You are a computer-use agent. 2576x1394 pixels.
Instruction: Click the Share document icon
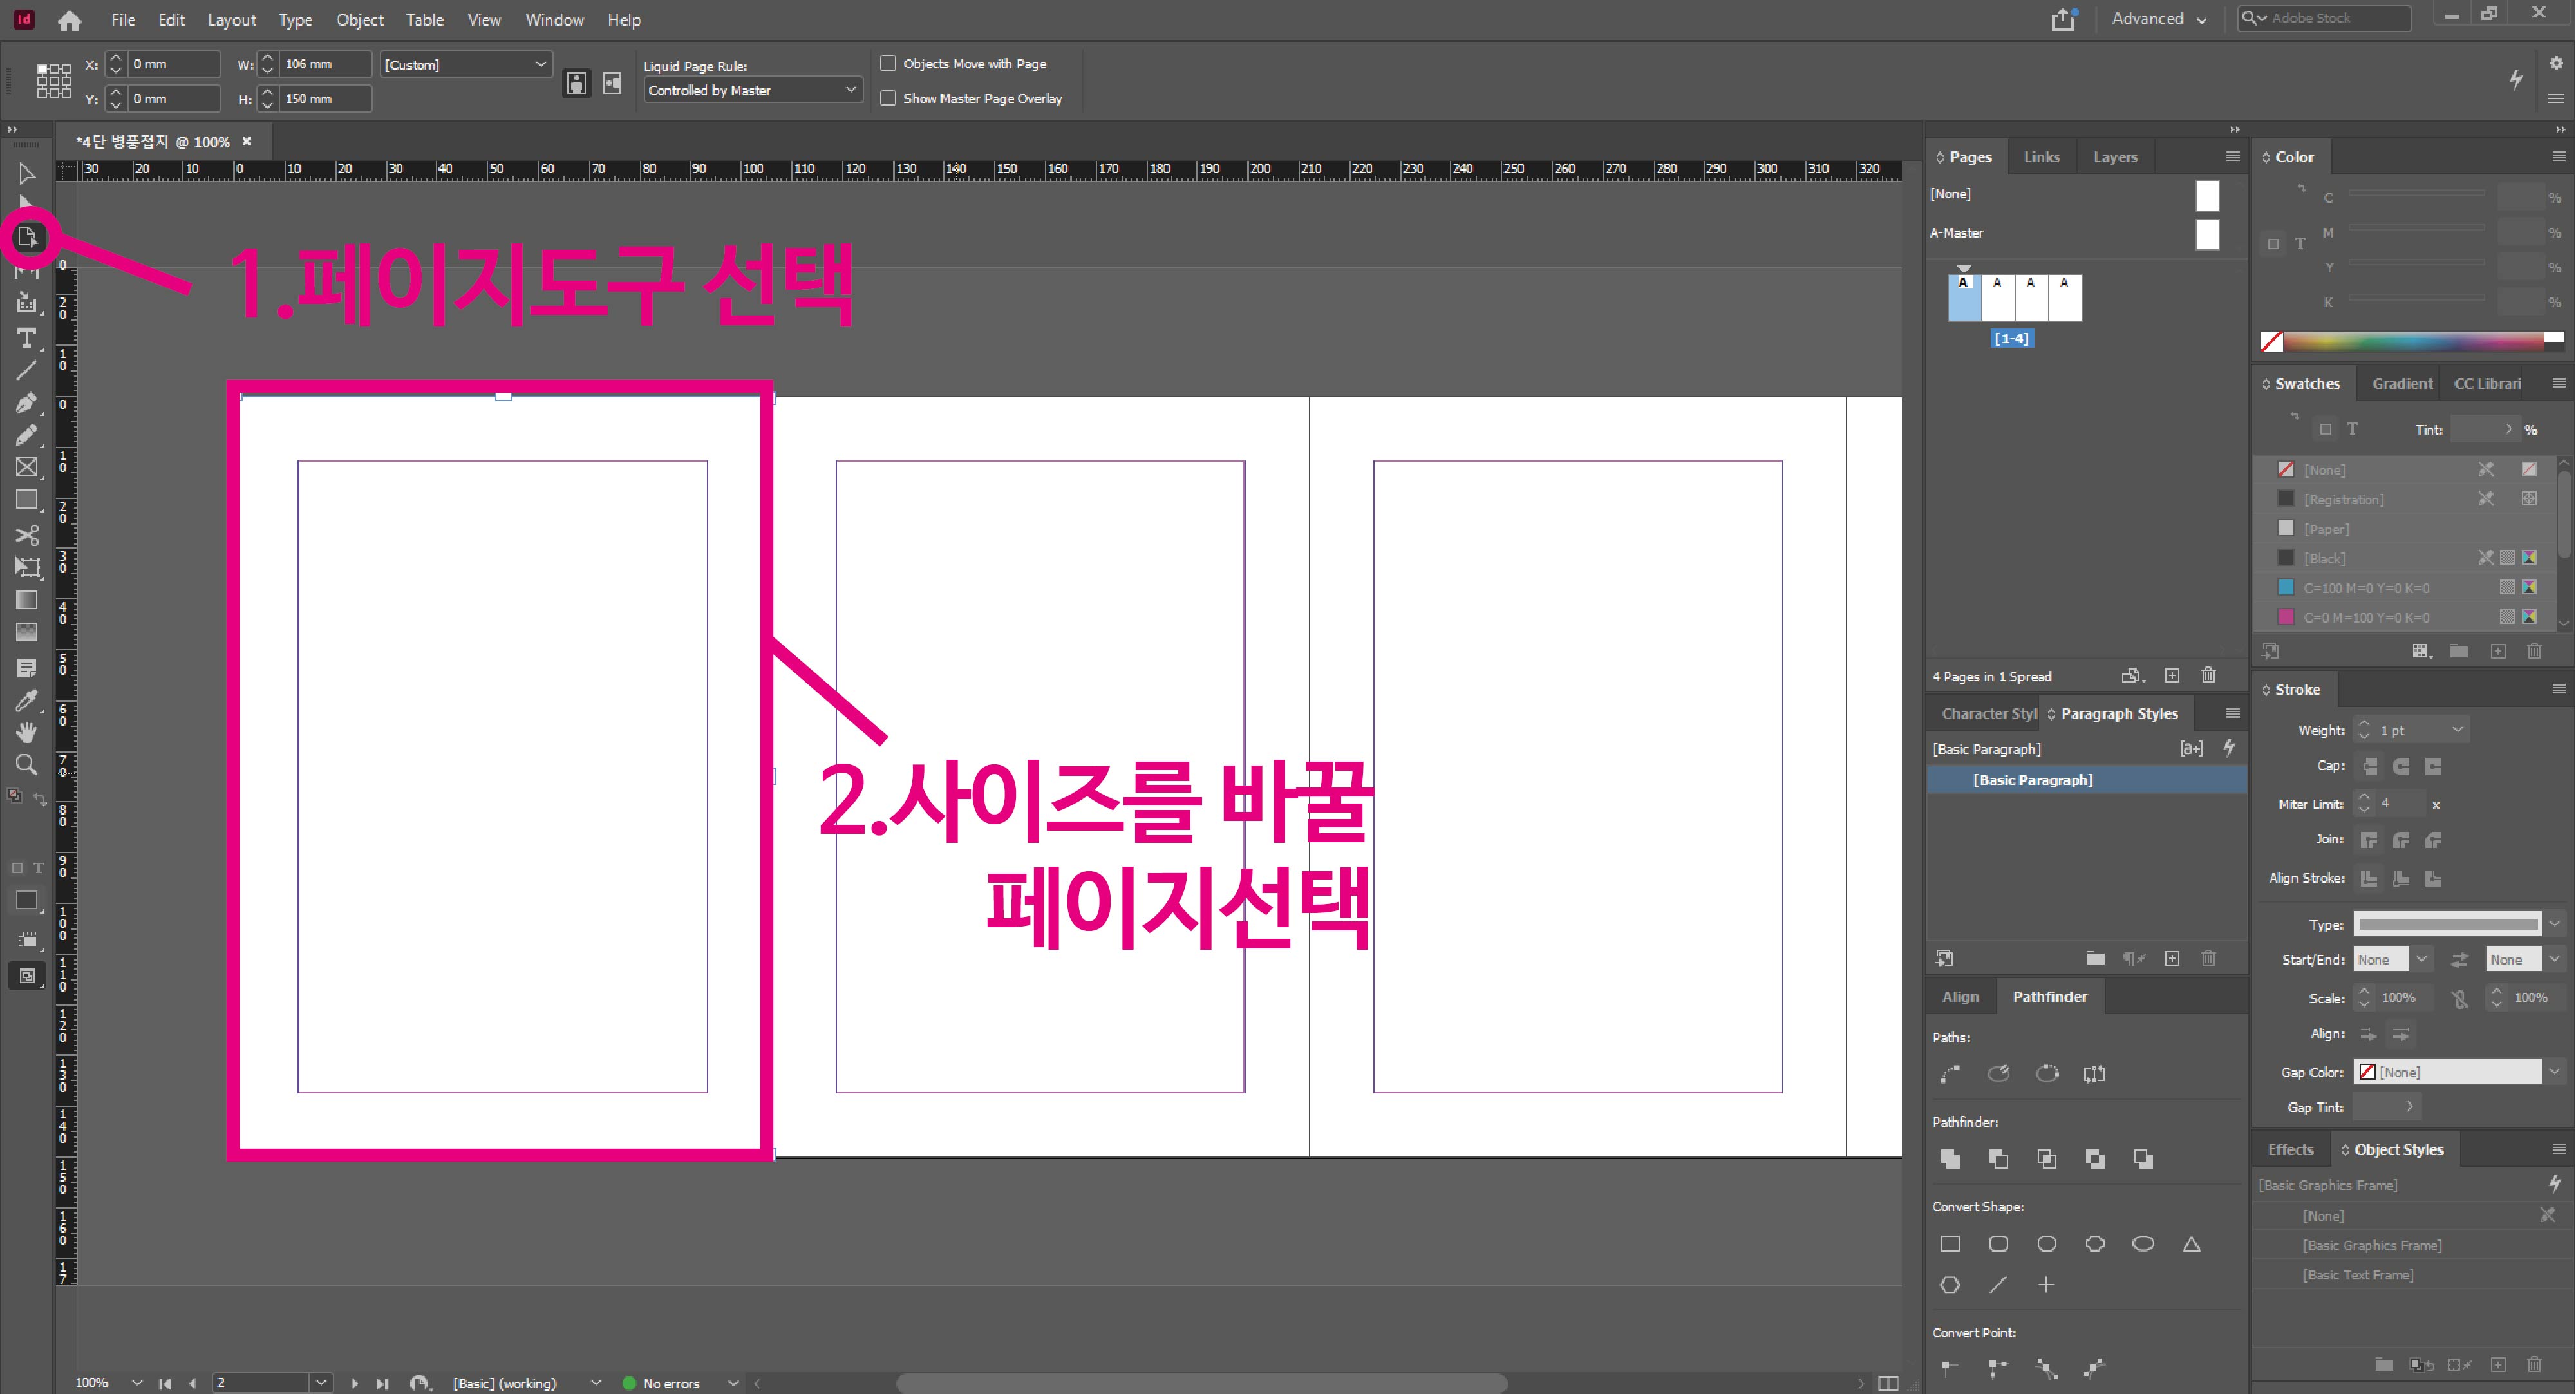pyautogui.click(x=2064, y=19)
